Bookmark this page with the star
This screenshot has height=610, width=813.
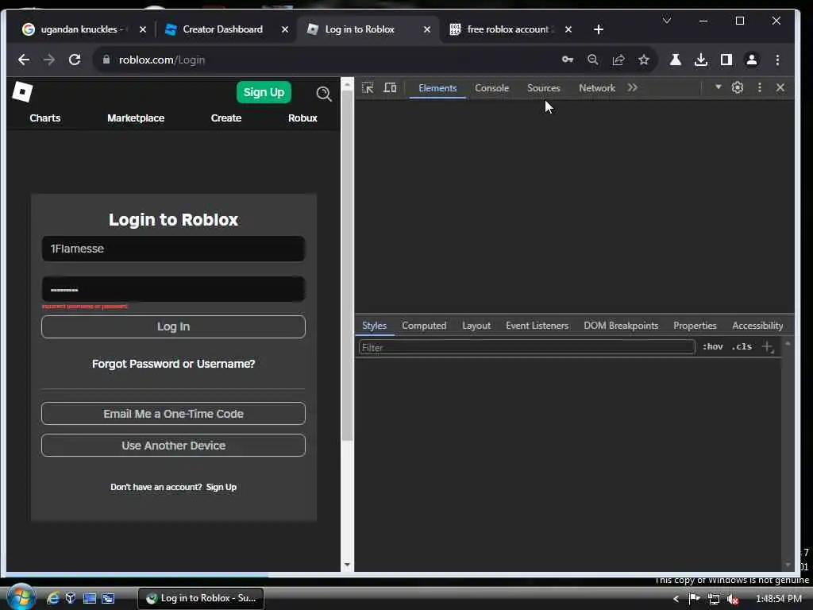pyautogui.click(x=643, y=60)
